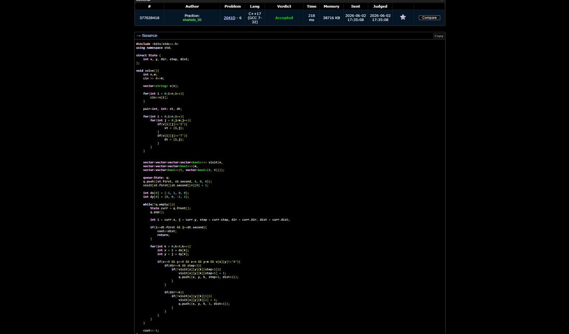Click the Memory column header

tap(331, 7)
